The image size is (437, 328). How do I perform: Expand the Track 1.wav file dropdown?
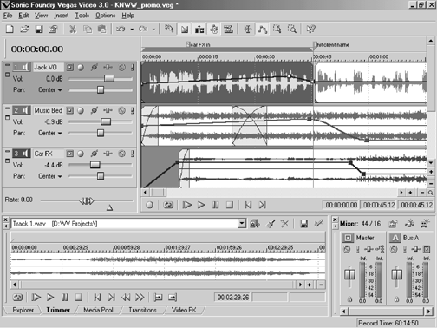[x=242, y=224]
